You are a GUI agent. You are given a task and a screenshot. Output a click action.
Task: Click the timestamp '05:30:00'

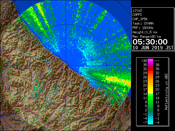click(150, 42)
